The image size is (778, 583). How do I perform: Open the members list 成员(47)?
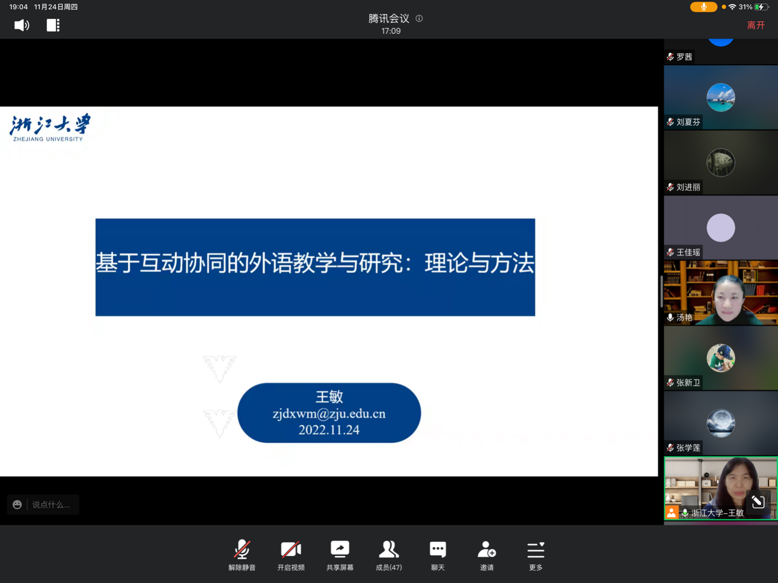click(389, 555)
